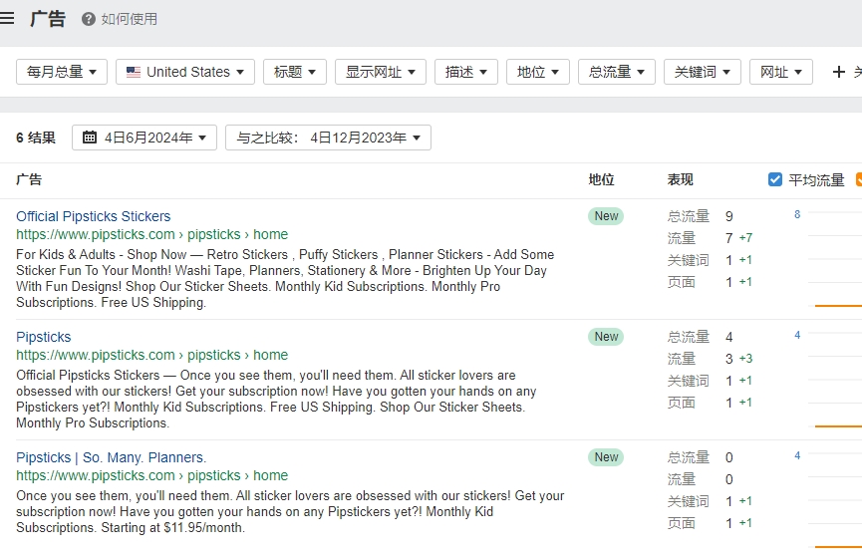Expand the 总流量 filter dropdown
Viewport: 862px width, 558px height.
tap(617, 72)
